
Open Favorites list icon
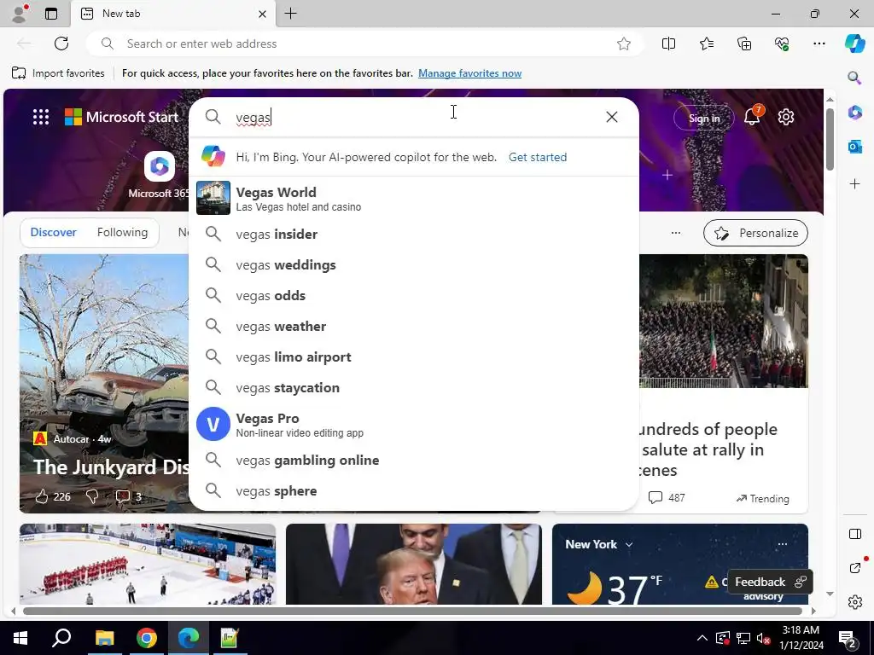[x=706, y=43]
